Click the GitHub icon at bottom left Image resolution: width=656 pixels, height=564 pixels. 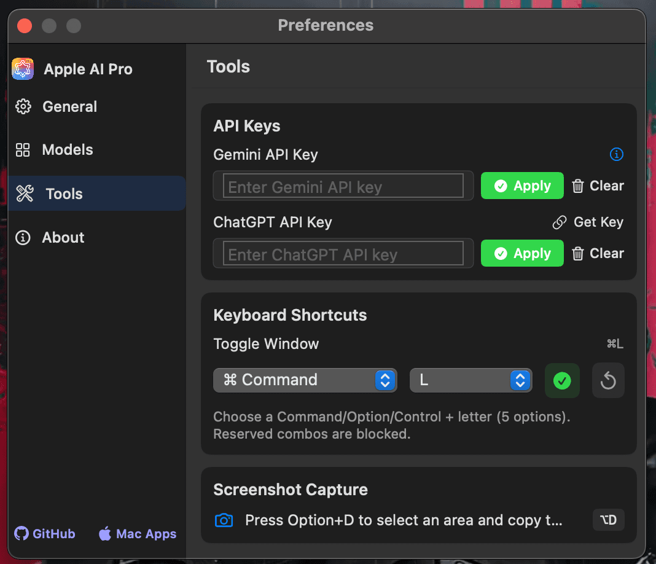[21, 533]
